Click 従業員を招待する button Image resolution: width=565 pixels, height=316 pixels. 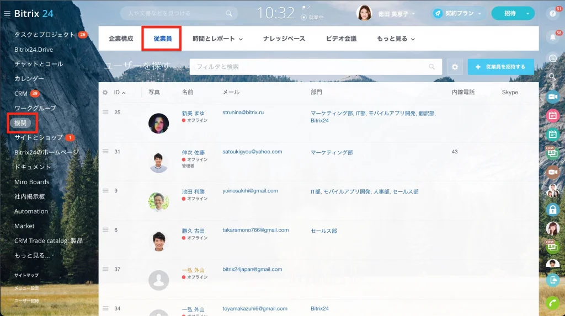500,67
